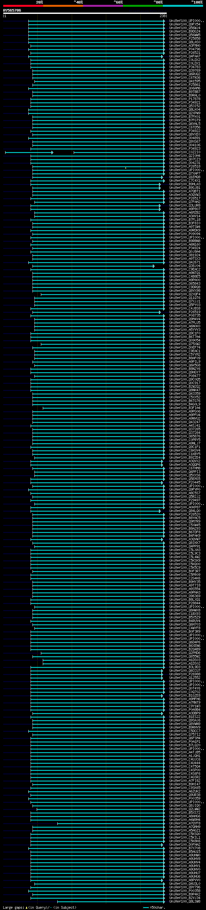Select the UniRef100_Q41595 label
This screenshot has width=206, height=910.
tap(184, 81)
